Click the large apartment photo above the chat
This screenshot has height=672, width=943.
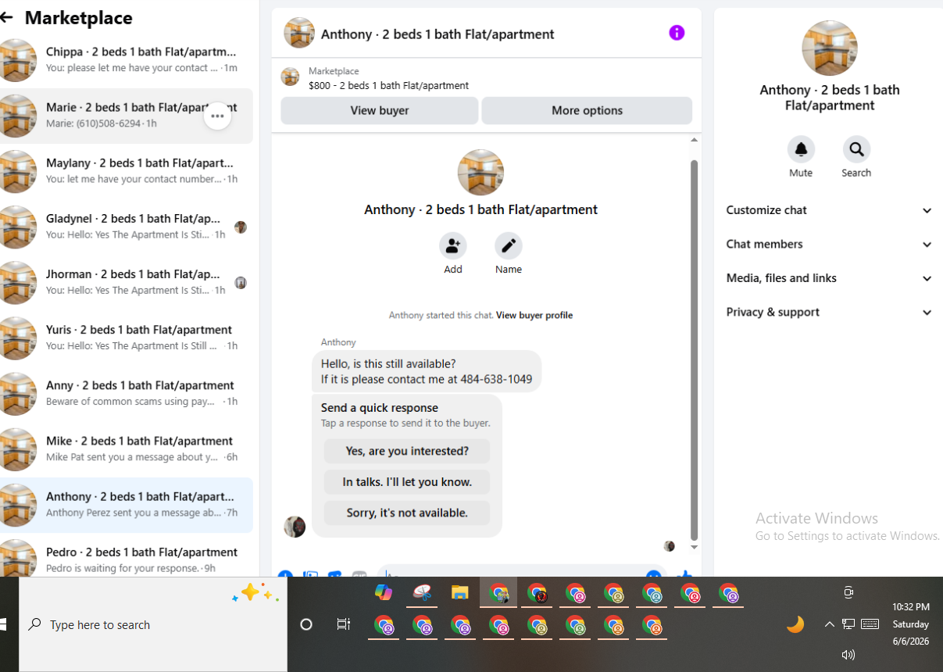480,173
